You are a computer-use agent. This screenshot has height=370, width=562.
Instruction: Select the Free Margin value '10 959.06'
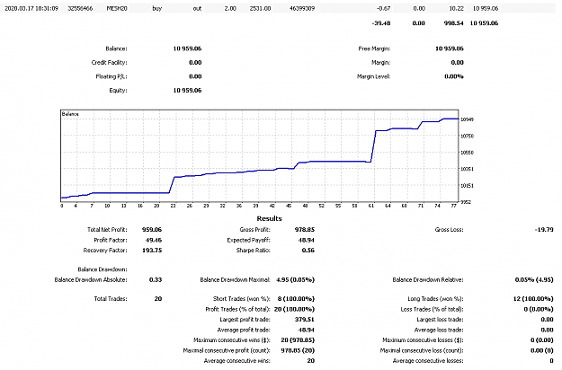450,48
